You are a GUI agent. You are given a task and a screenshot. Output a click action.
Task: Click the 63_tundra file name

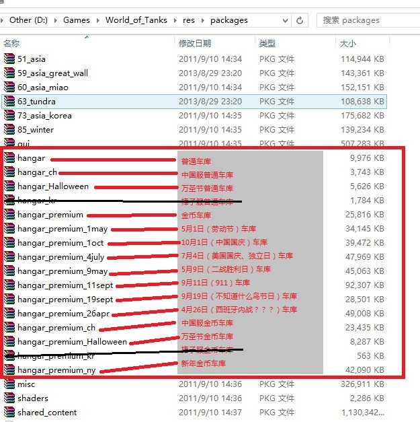(x=36, y=102)
